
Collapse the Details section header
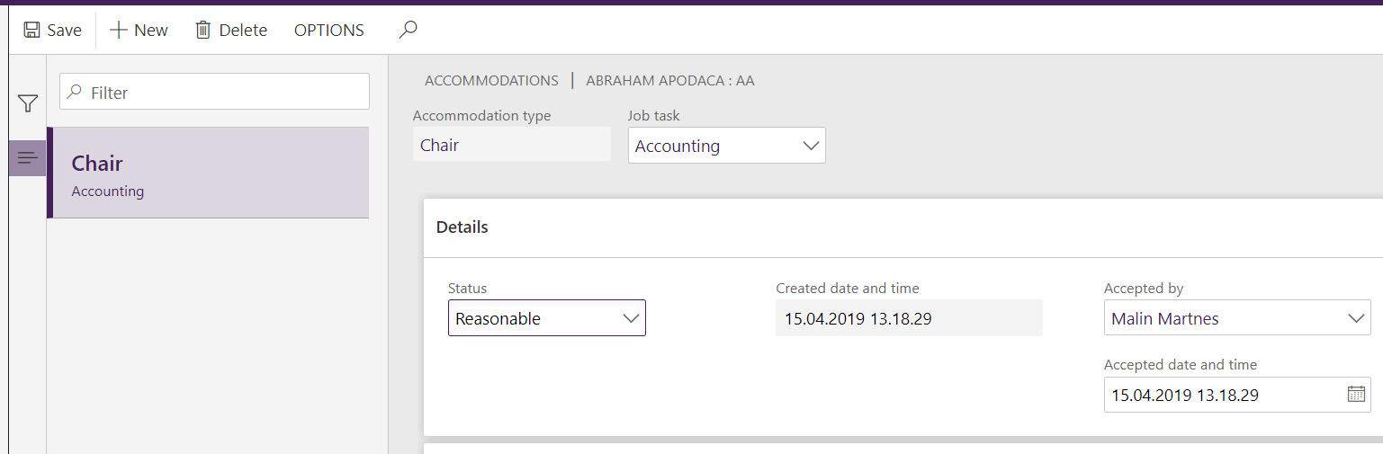click(x=462, y=227)
